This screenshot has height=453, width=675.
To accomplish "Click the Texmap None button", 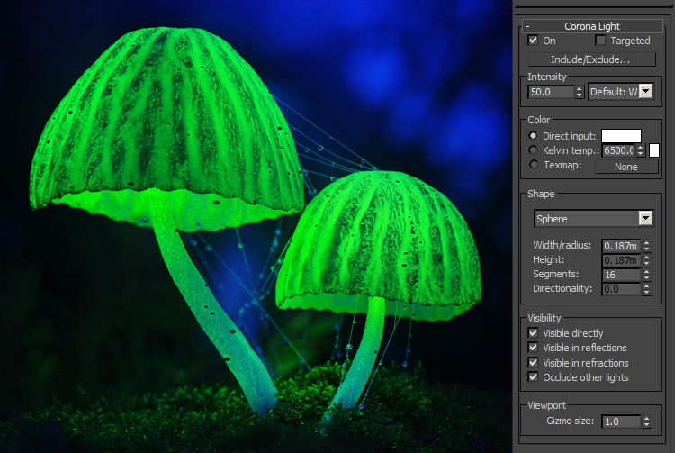I will 626,167.
